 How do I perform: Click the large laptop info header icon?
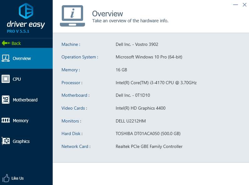tap(72, 16)
